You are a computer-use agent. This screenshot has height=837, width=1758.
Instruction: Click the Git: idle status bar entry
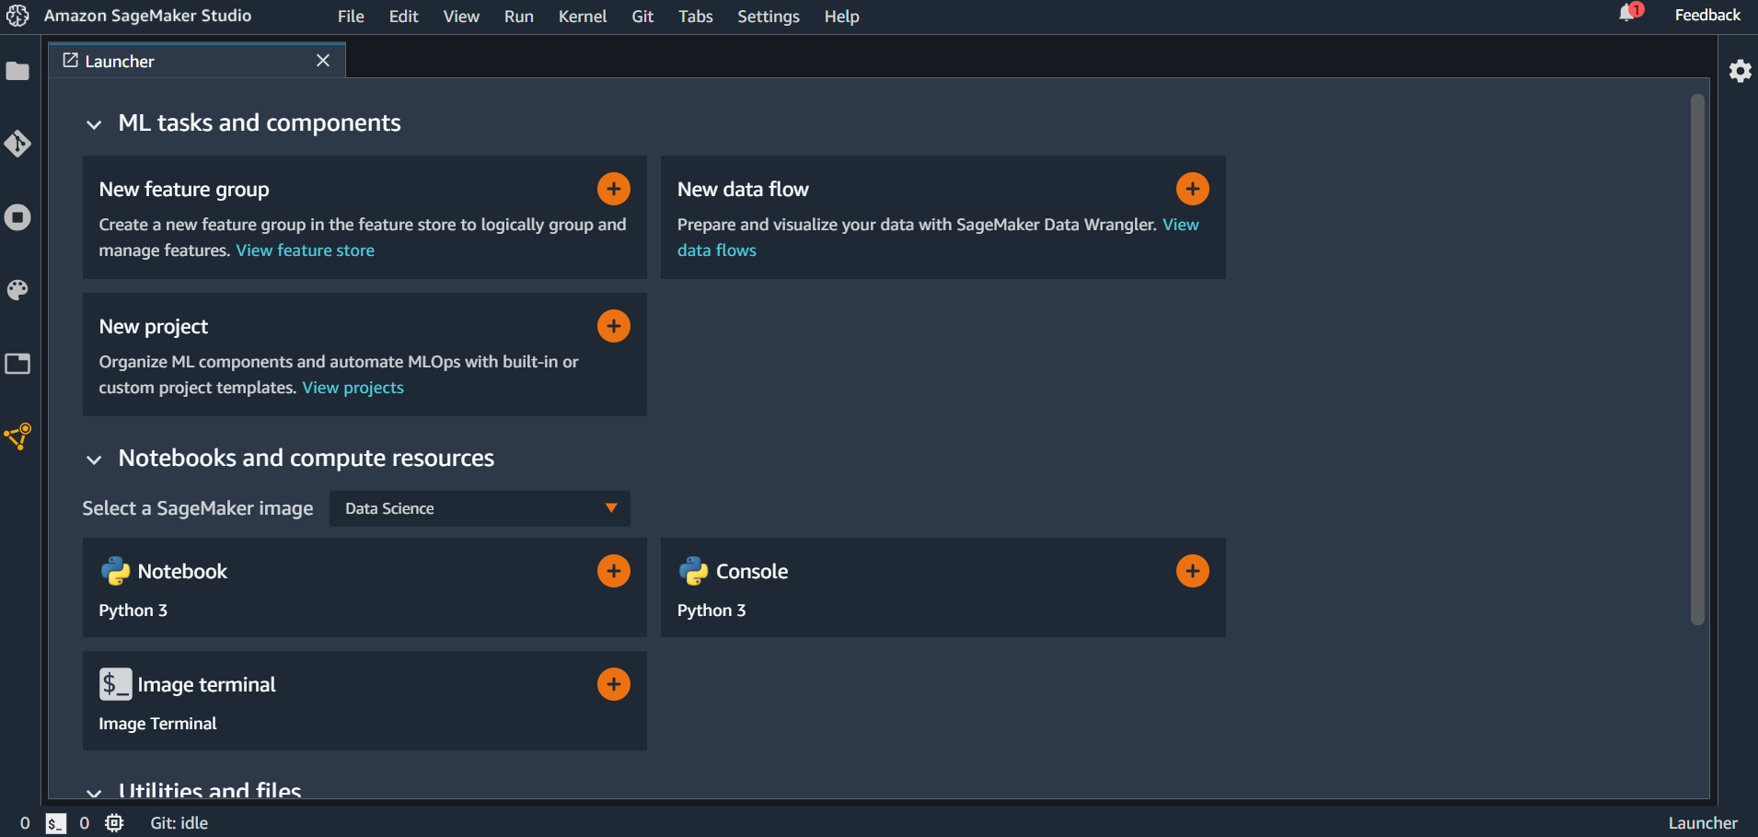[x=179, y=823]
